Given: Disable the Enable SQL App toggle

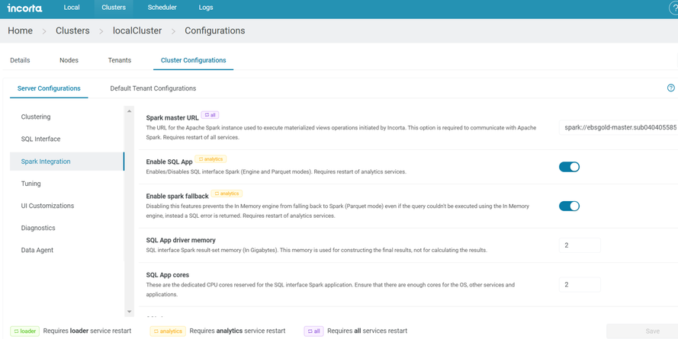Looking at the screenshot, I should (569, 167).
